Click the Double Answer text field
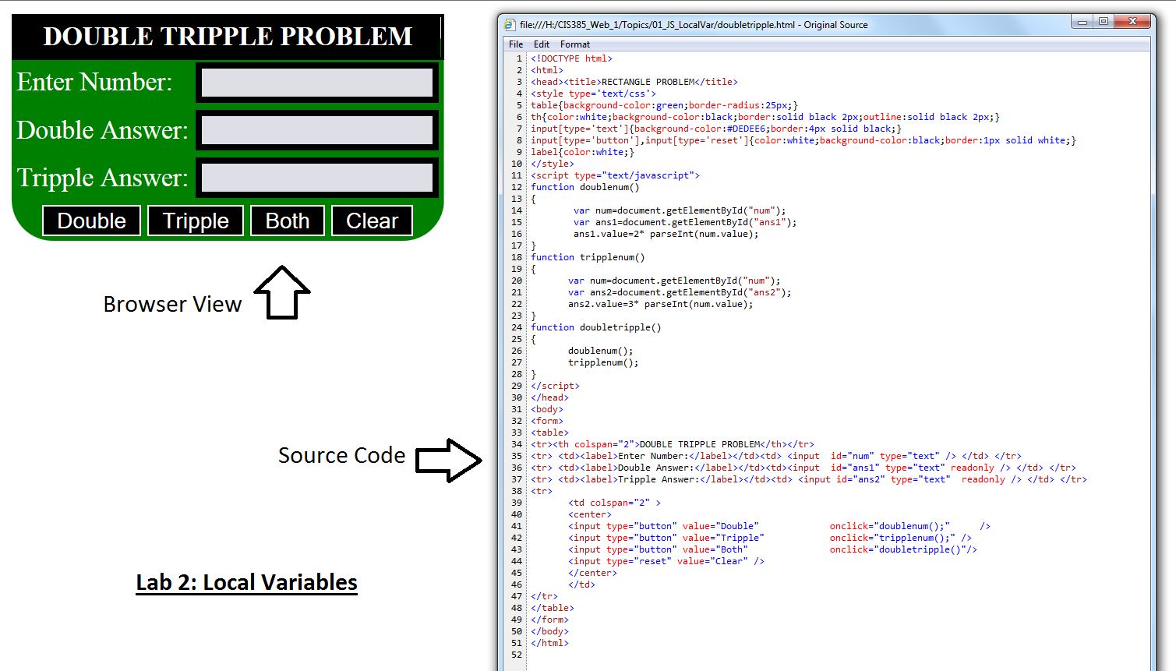The width and height of the screenshot is (1176, 671). pyautogui.click(x=316, y=130)
